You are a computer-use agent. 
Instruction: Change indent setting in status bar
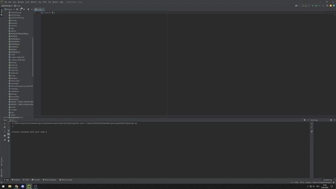click(308, 183)
